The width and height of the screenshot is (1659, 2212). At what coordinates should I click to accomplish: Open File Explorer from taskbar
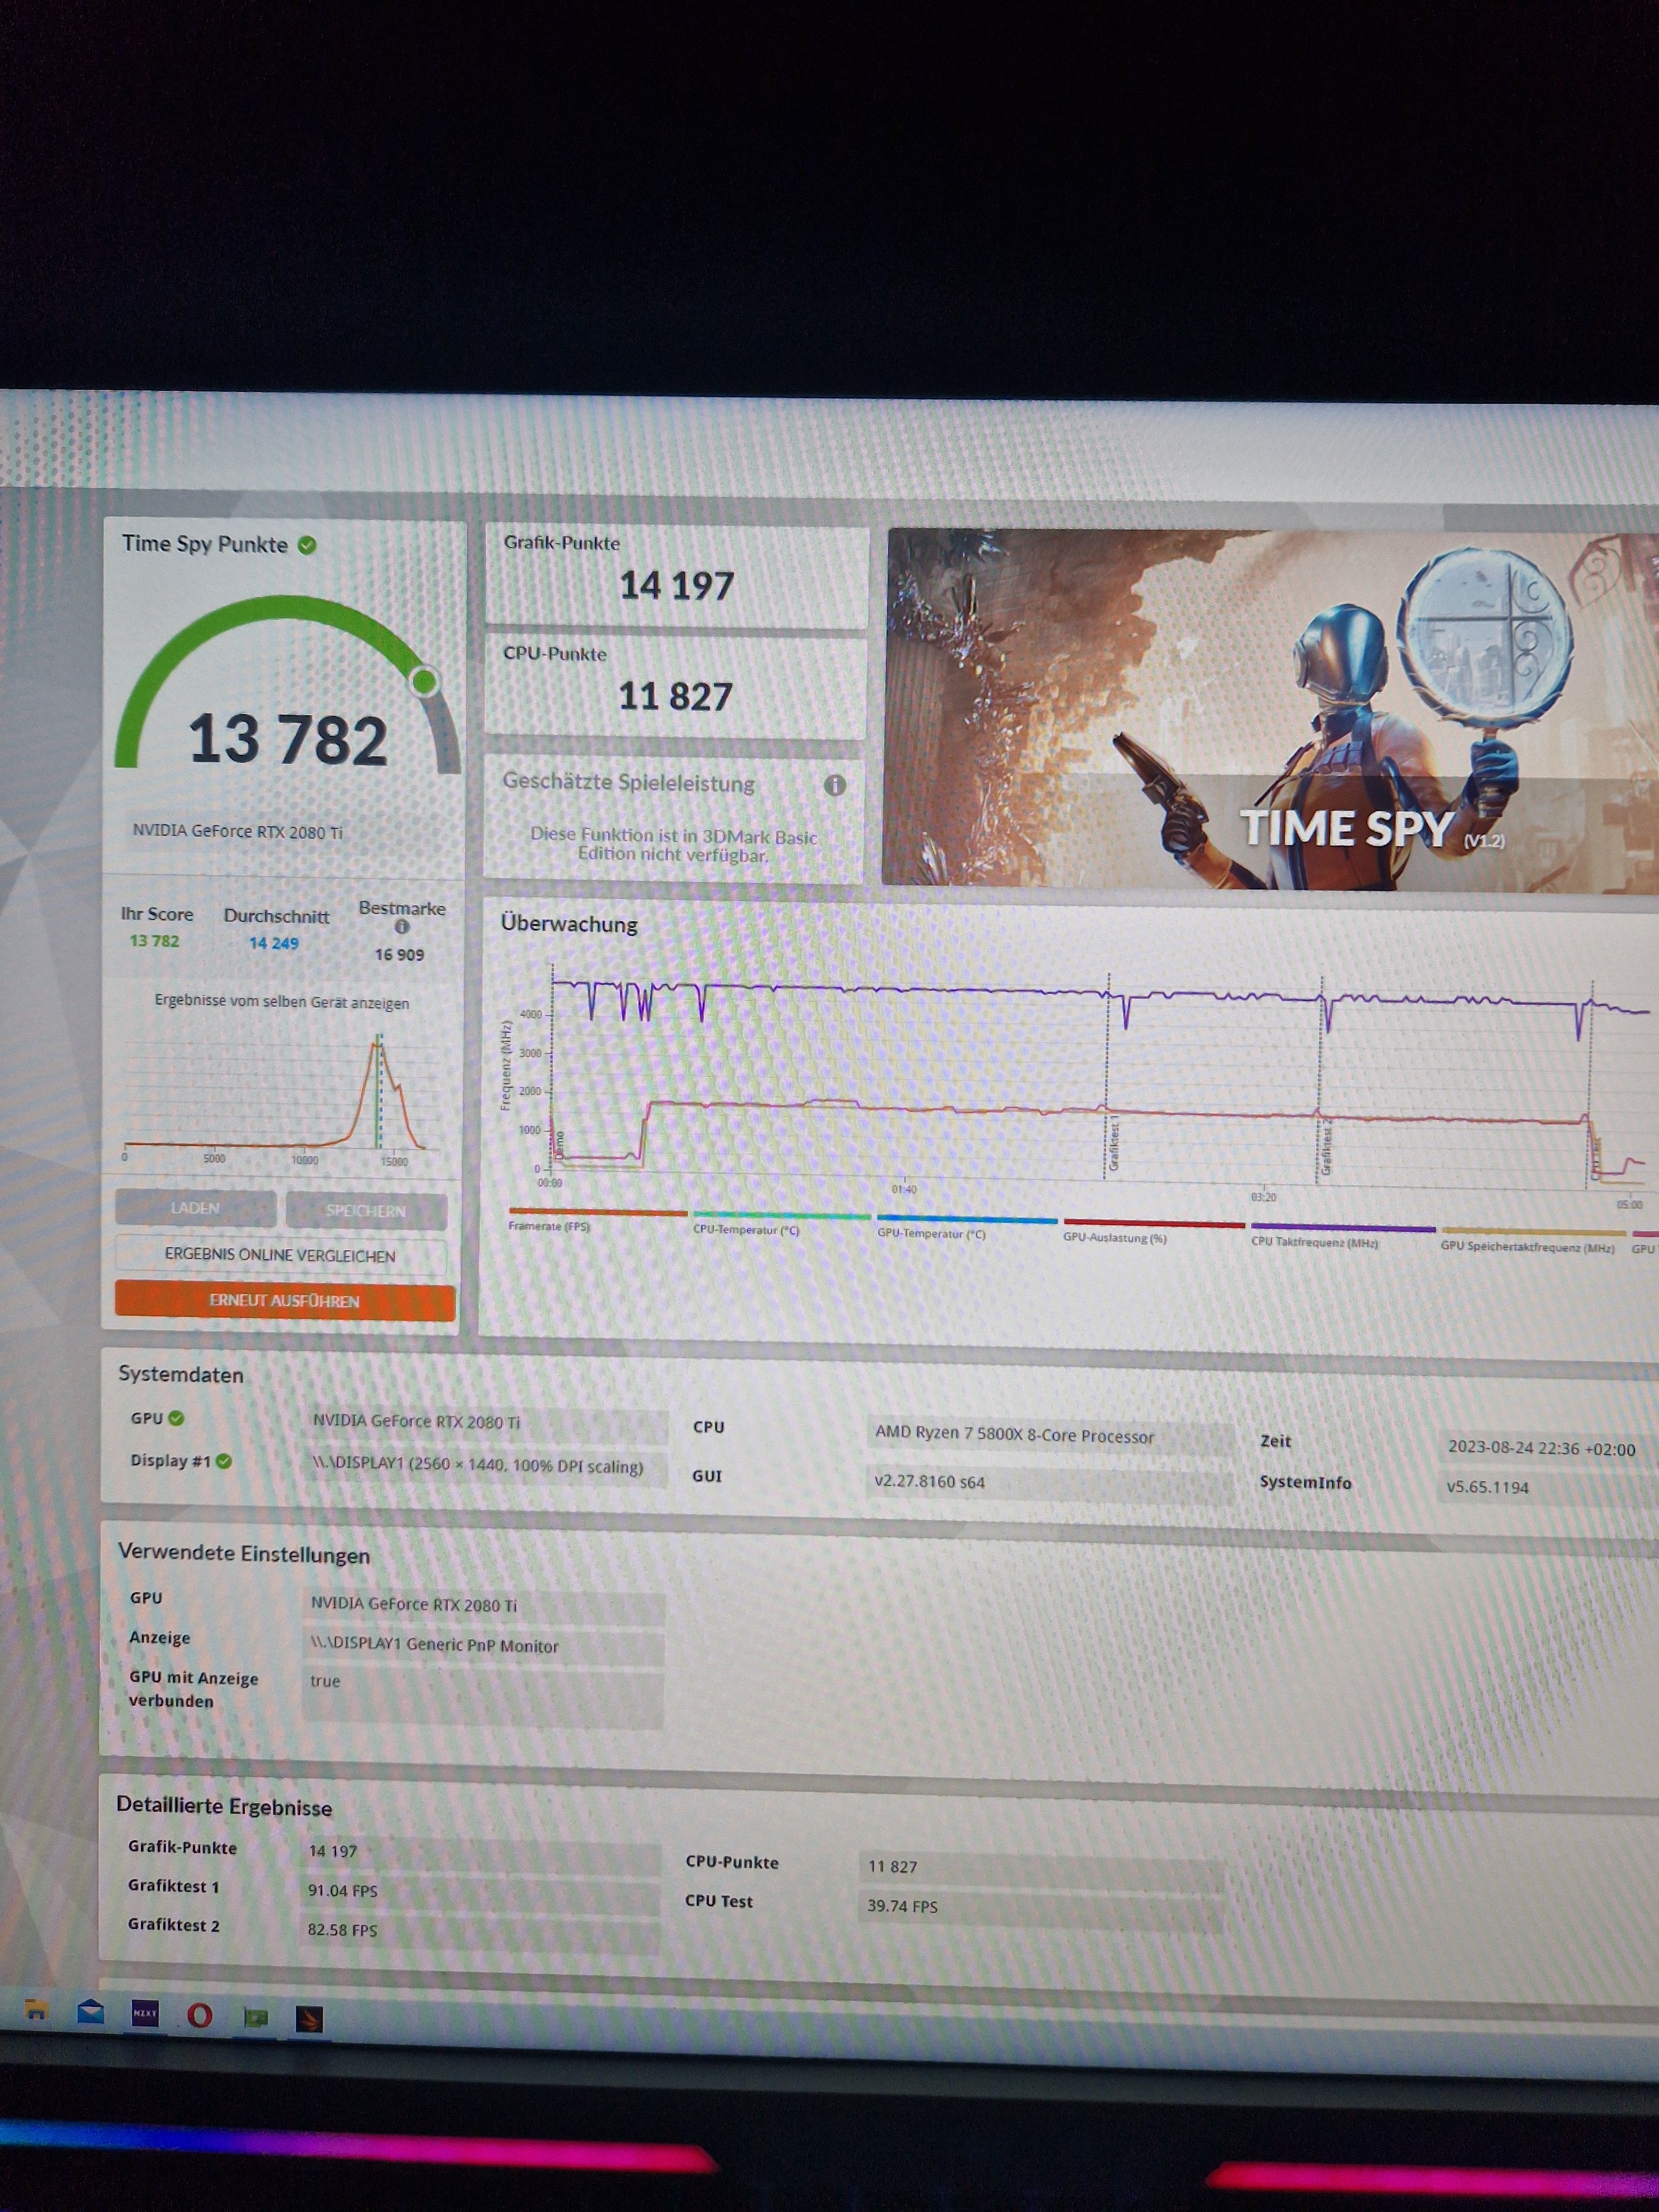(x=36, y=2009)
